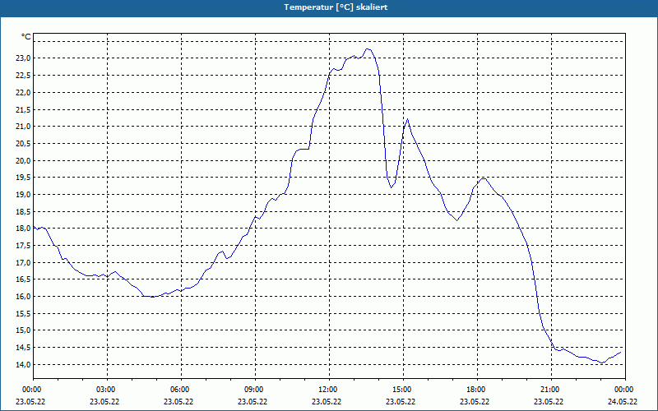Screen dimensions: 658x411
Task: Click the °C unit label
Action: pyautogui.click(x=26, y=37)
